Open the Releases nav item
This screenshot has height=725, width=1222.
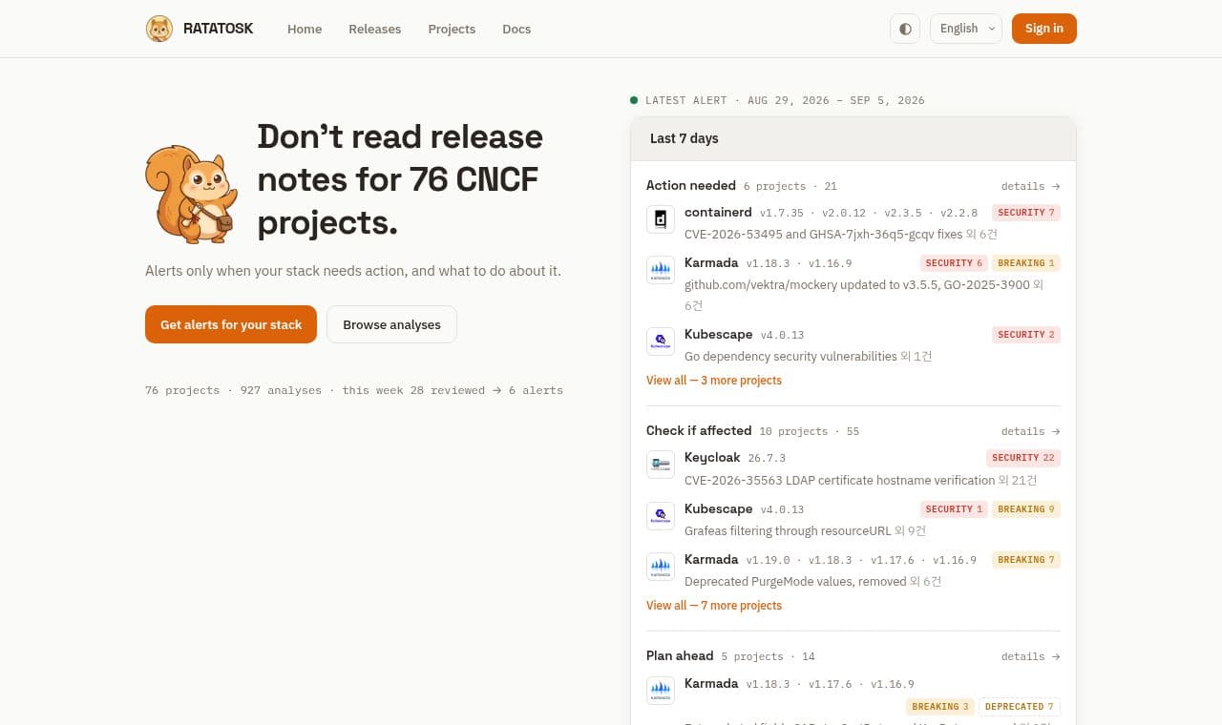coord(375,29)
